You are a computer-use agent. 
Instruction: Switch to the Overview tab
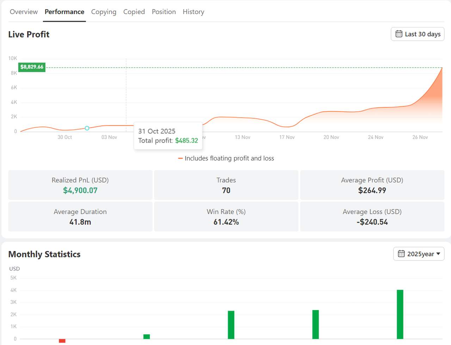pyautogui.click(x=23, y=12)
